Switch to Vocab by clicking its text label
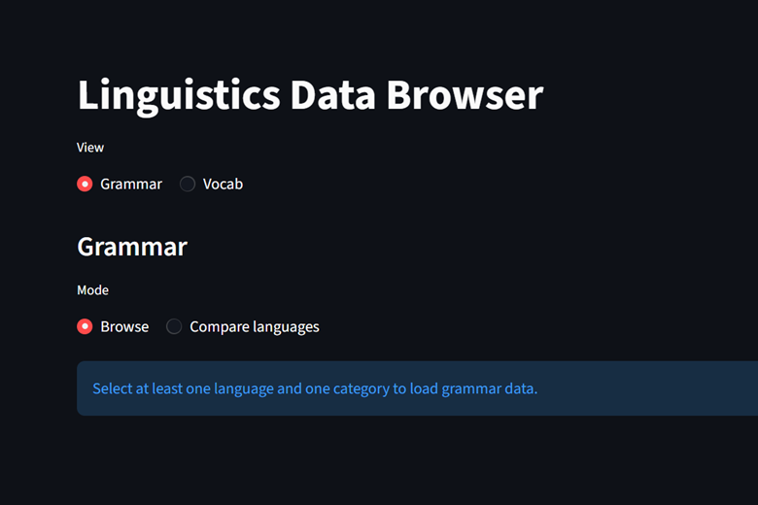The height and width of the screenshot is (505, 758). coord(223,184)
